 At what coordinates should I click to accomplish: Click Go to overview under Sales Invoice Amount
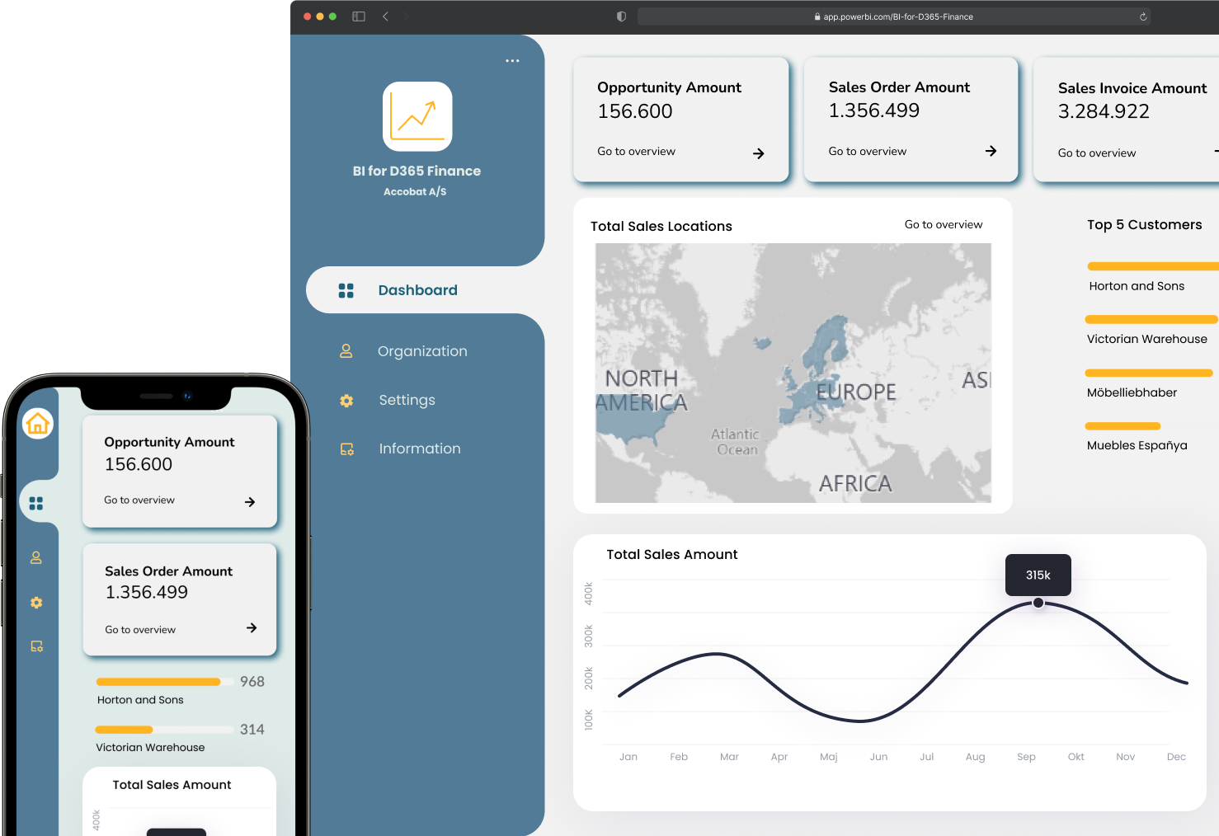tap(1097, 153)
